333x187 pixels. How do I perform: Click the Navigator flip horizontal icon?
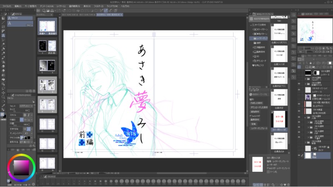pyautogui.click(x=328, y=52)
